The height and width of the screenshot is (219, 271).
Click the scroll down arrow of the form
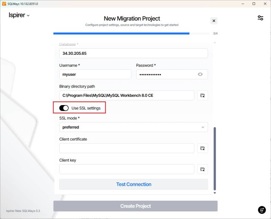click(214, 193)
